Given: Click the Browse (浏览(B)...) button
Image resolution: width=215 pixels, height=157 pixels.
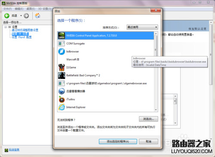Looking at the screenshot, I should click(x=148, y=119).
